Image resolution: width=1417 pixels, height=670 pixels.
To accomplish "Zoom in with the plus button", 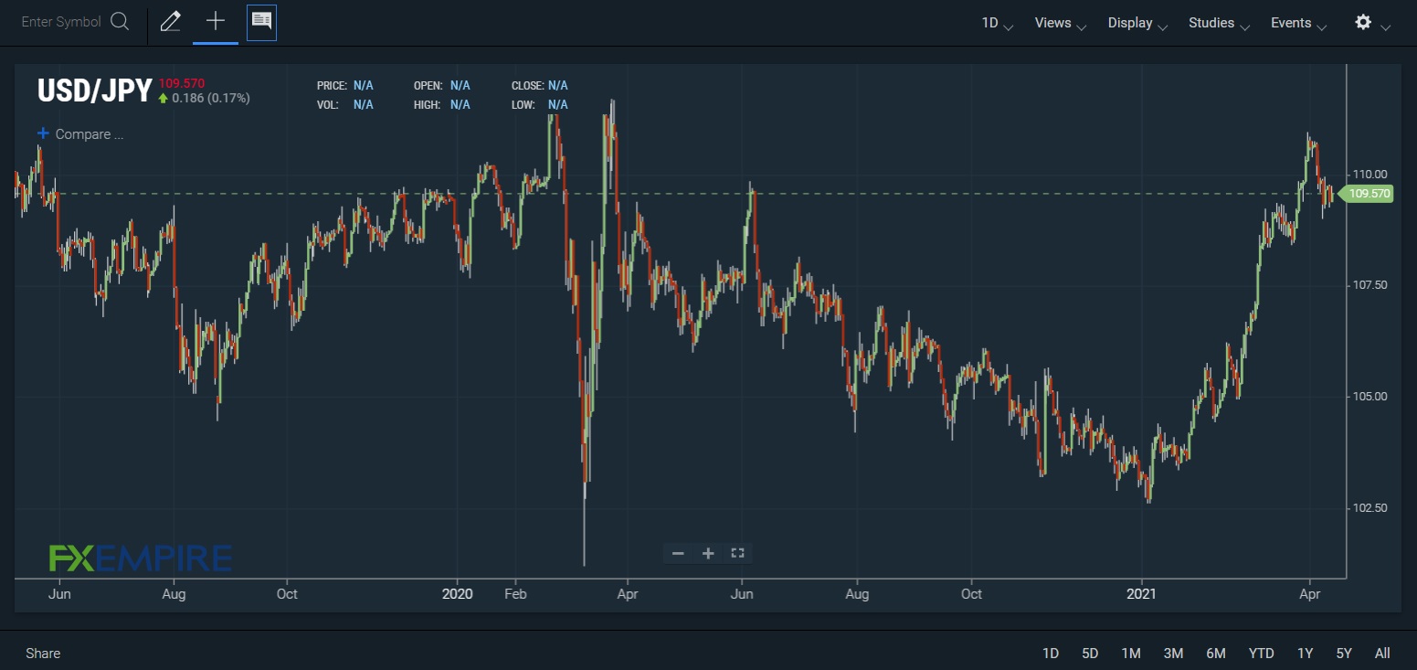I will [x=708, y=553].
